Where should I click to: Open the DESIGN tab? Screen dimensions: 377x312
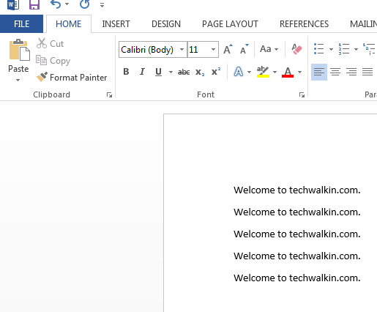click(x=166, y=24)
